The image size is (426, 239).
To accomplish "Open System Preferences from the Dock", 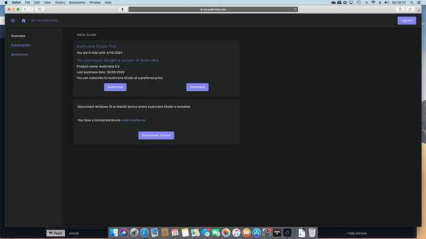I will (x=267, y=232).
